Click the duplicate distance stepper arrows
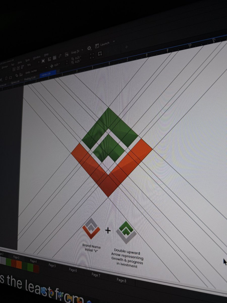Screen dimensions: 227x303 pos(92,56)
